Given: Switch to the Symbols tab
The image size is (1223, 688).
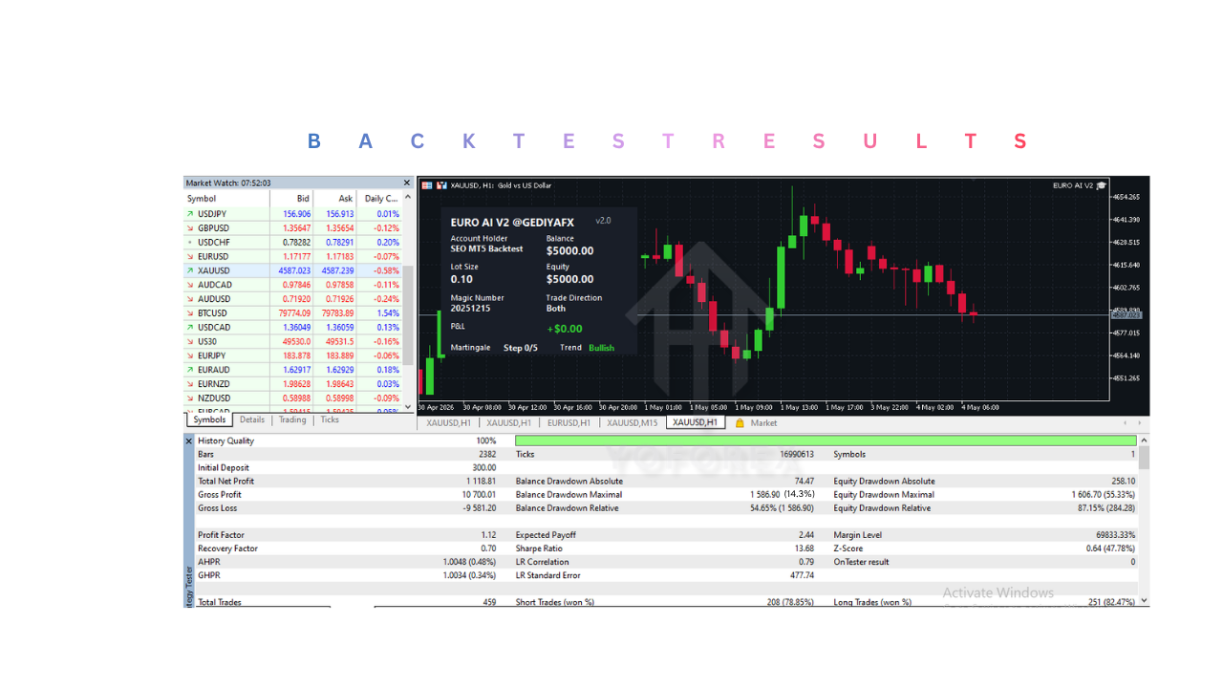Looking at the screenshot, I should tap(209, 419).
